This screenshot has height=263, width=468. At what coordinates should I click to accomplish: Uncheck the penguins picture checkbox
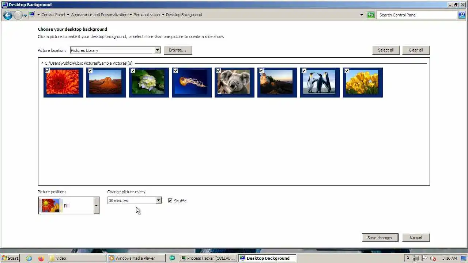(x=304, y=71)
